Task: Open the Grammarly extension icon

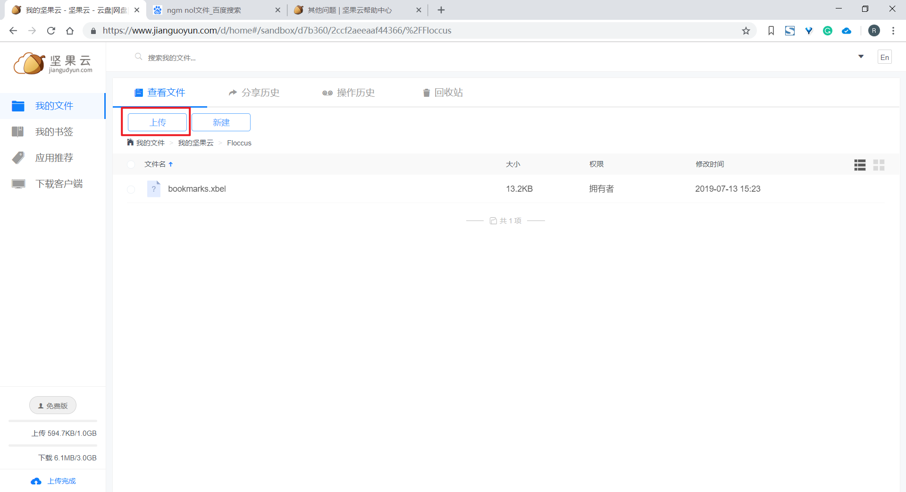Action: click(828, 30)
